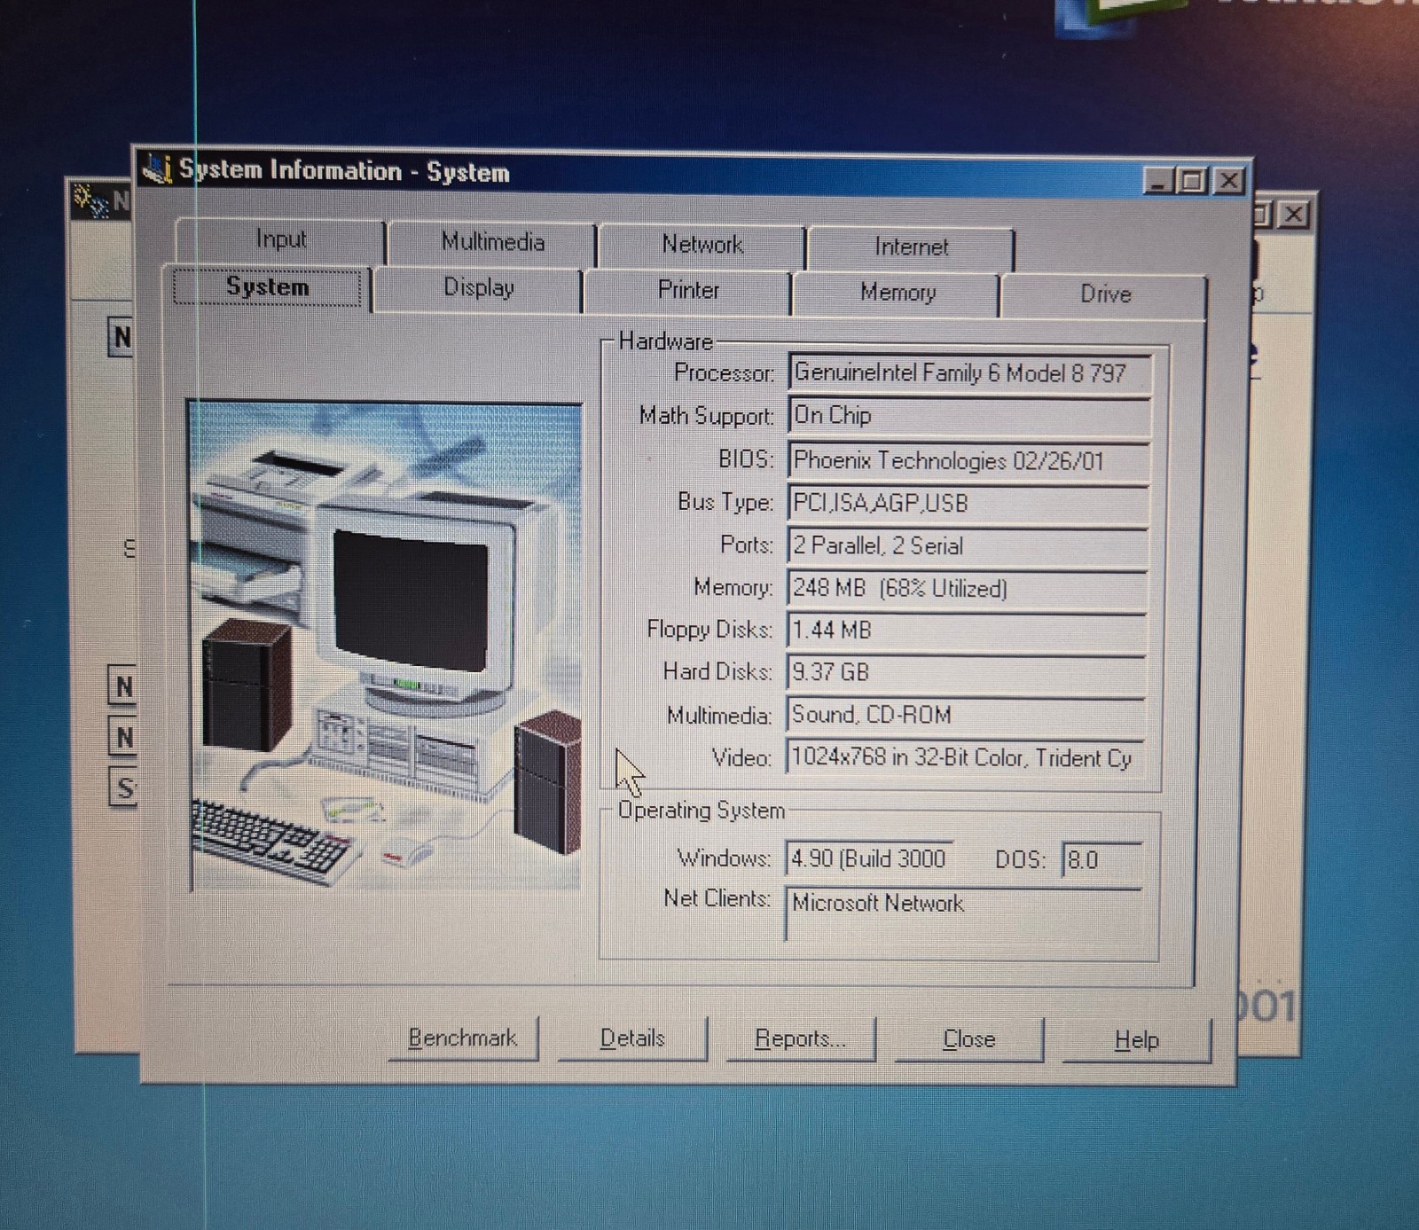Image resolution: width=1419 pixels, height=1230 pixels.
Task: Click the Net Clients: label
Action: [717, 899]
